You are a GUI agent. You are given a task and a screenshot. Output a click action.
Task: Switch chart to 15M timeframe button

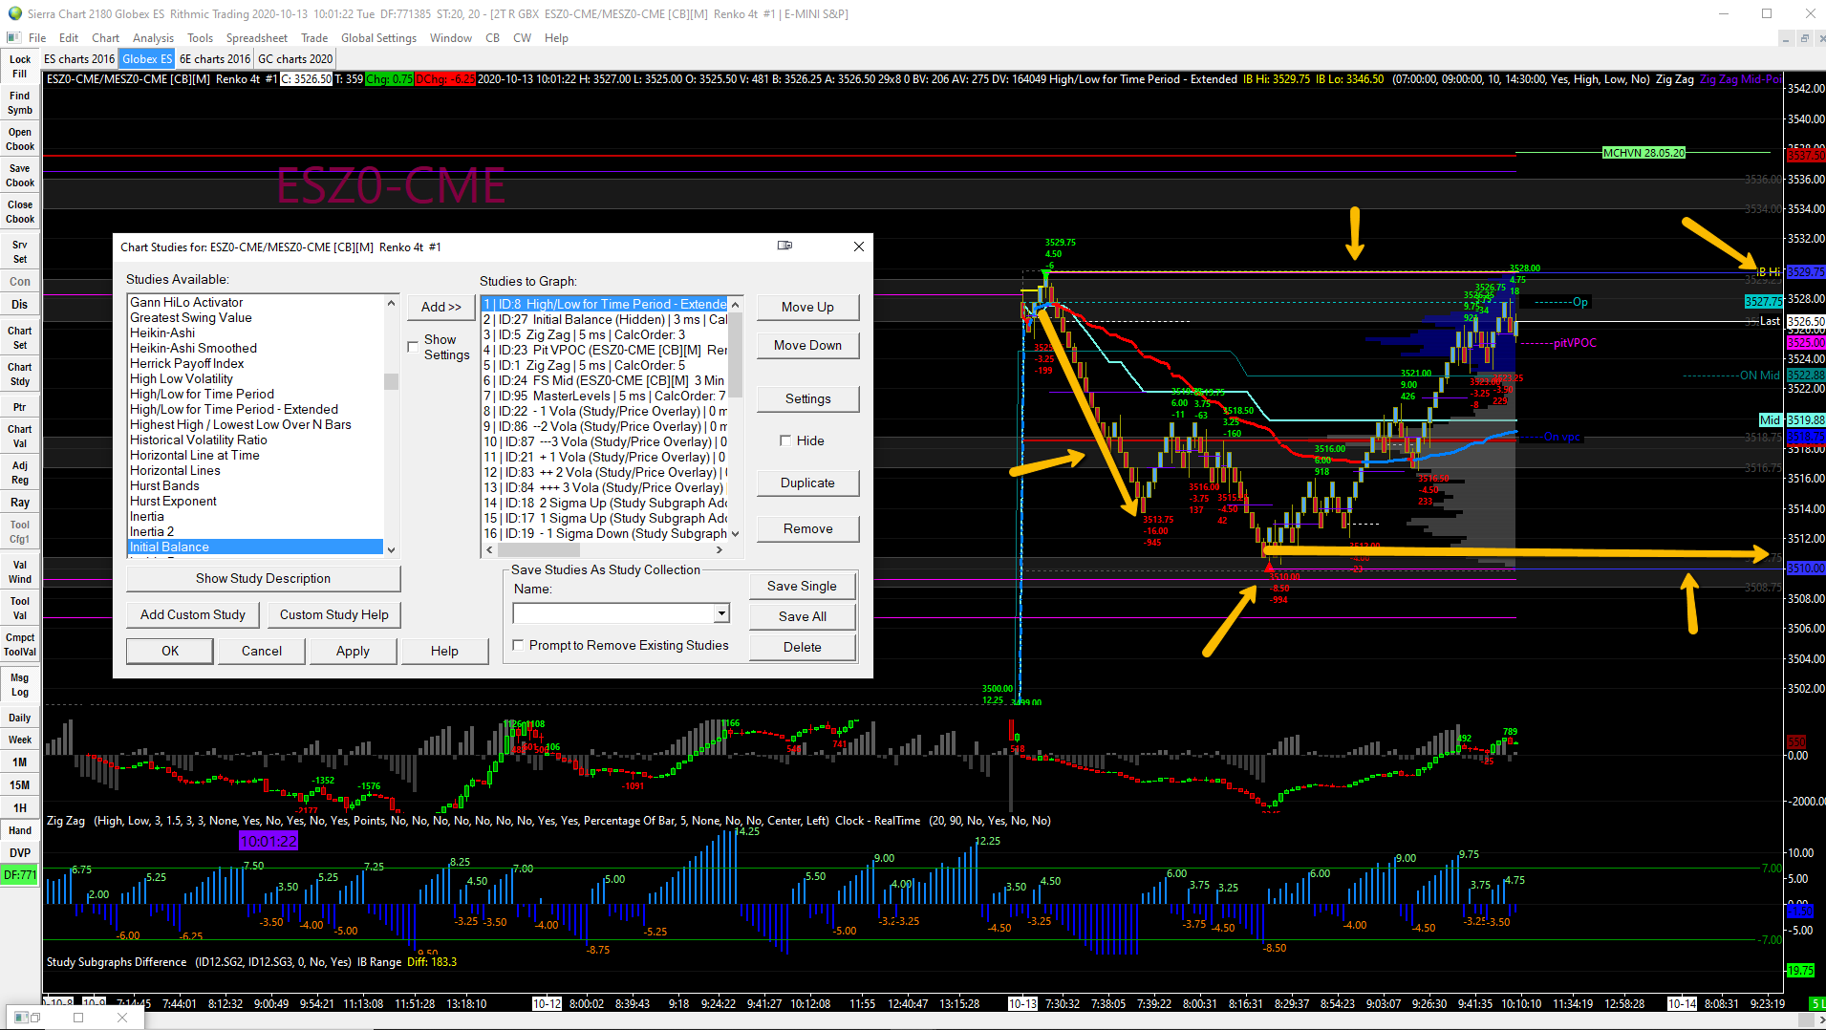[20, 785]
